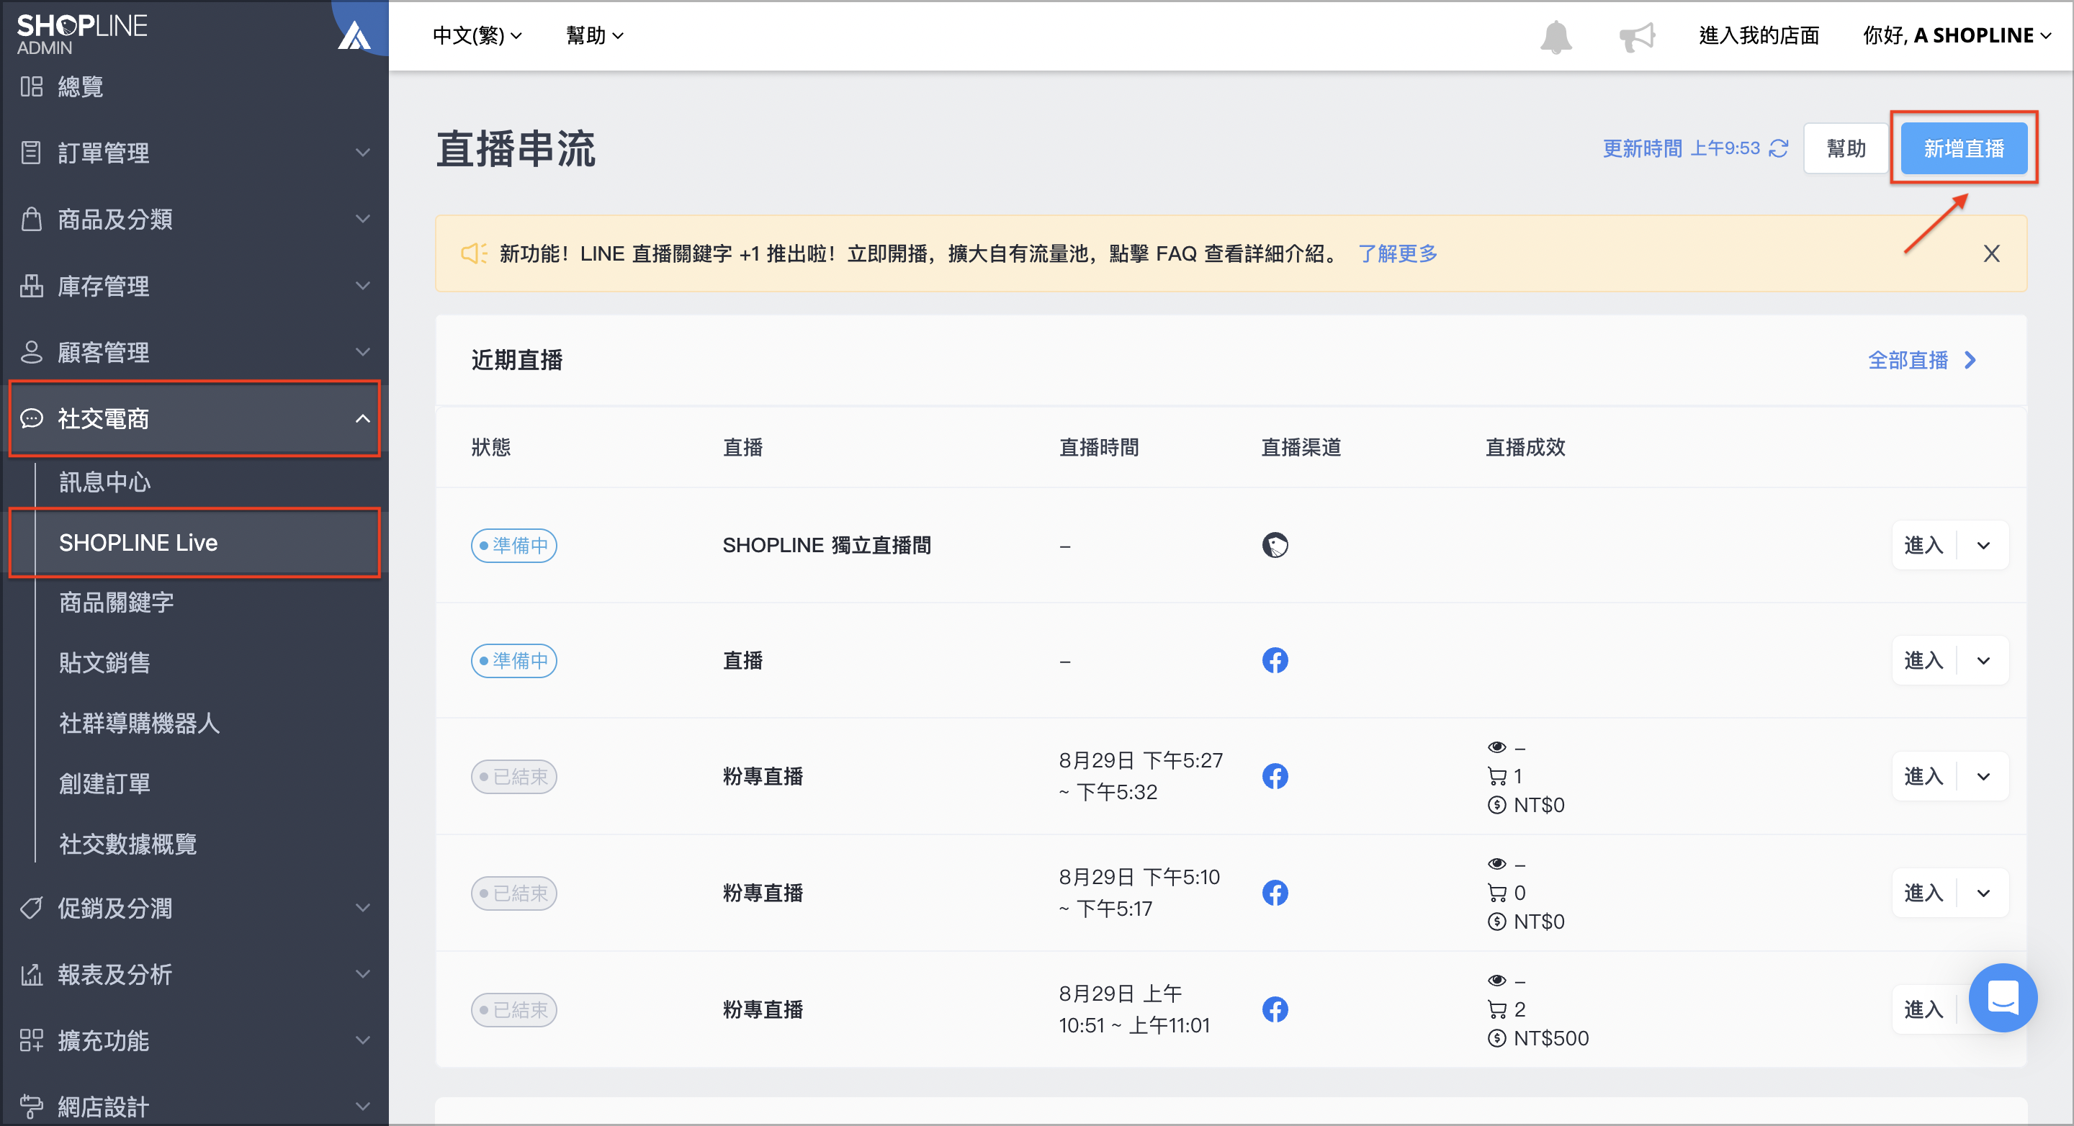The width and height of the screenshot is (2074, 1126).
Task: Click the 新增直播 button
Action: coord(1964,148)
